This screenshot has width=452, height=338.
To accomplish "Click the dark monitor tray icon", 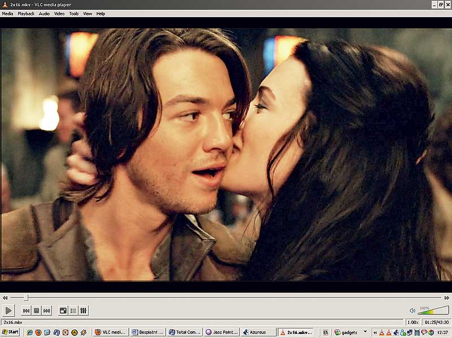I will (417, 332).
